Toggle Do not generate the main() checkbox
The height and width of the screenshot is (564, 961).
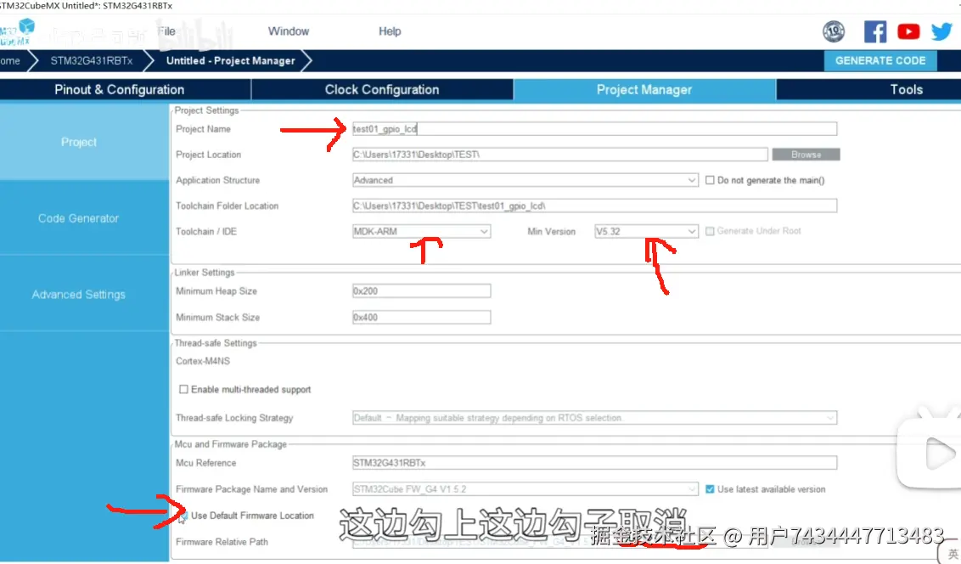pos(711,180)
